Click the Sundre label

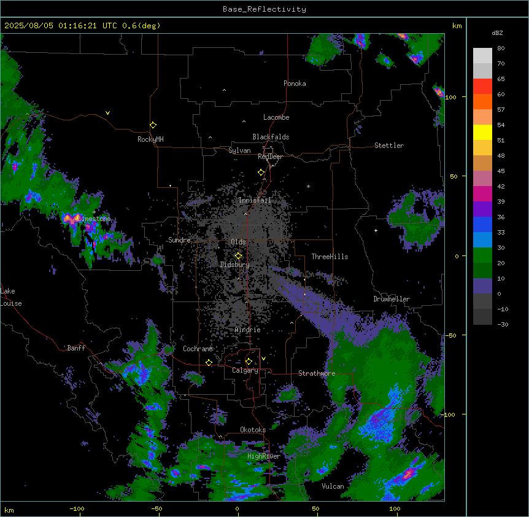[179, 240]
